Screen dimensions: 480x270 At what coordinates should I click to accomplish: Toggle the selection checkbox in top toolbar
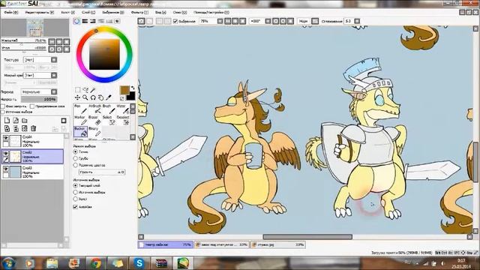click(175, 21)
